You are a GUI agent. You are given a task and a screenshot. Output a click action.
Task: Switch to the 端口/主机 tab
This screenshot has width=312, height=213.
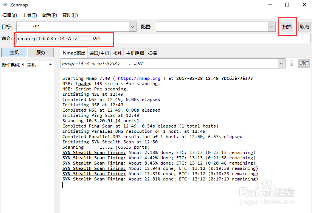click(99, 53)
